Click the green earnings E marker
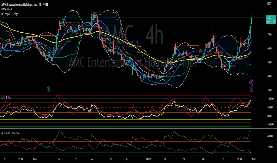The height and width of the screenshot is (163, 277). 48,89
